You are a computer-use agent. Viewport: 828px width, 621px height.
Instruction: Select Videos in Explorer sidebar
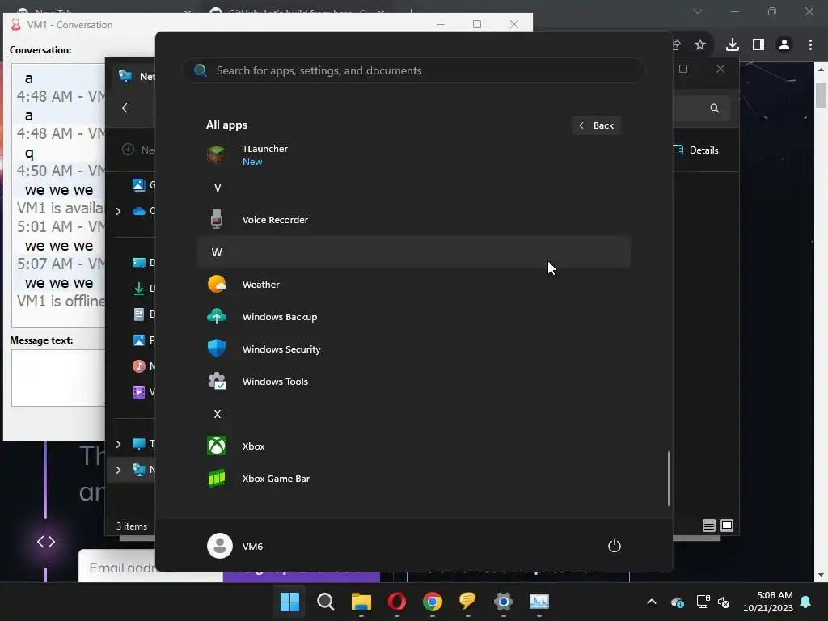(142, 392)
